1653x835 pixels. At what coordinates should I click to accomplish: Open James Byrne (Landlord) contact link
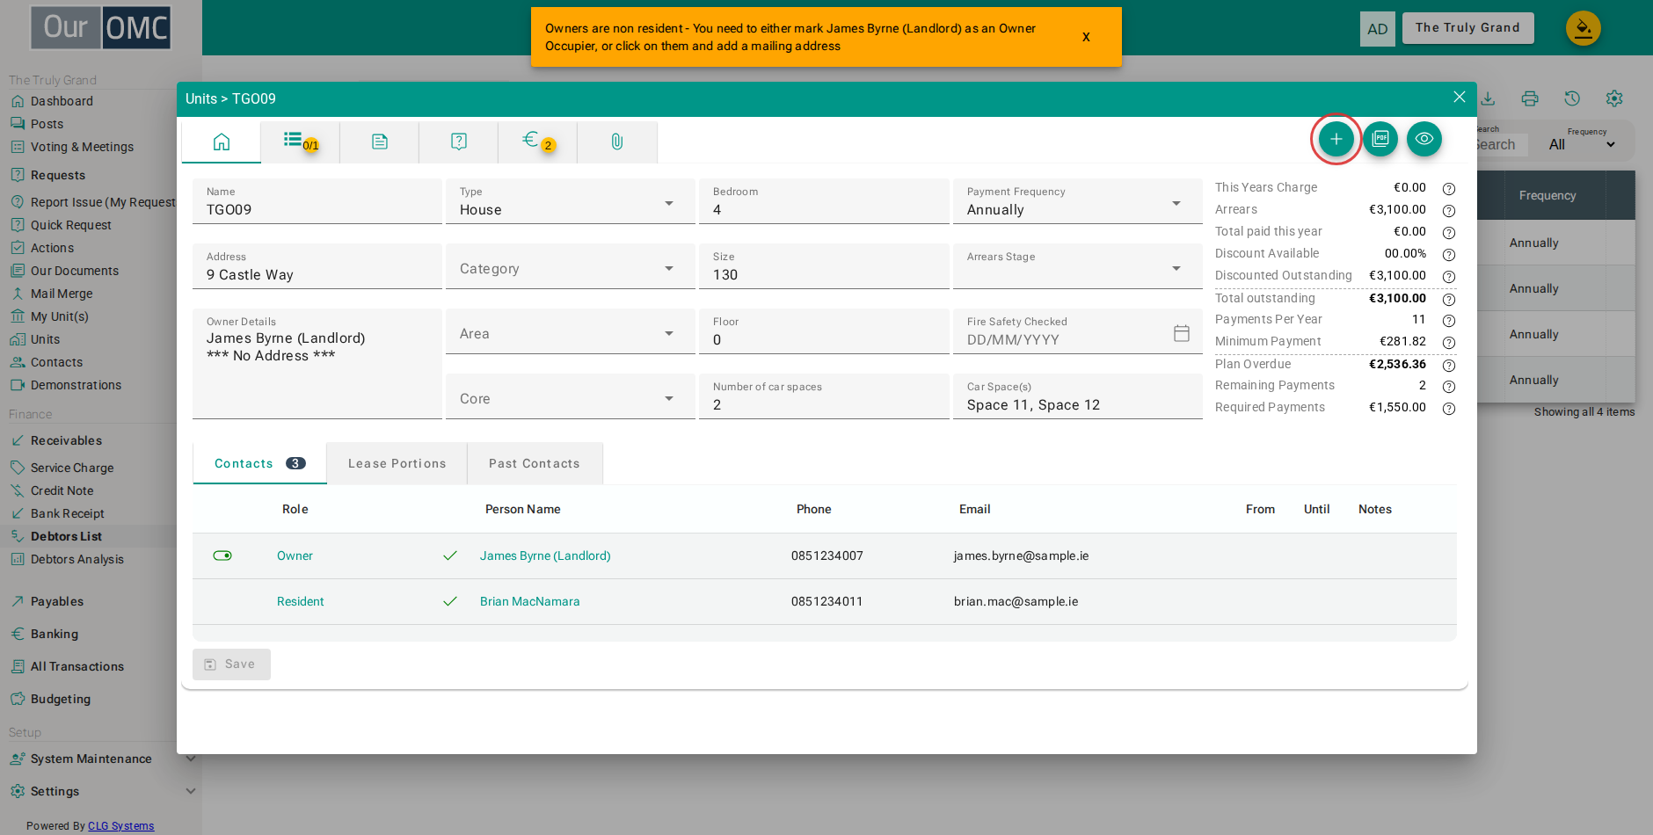click(545, 555)
